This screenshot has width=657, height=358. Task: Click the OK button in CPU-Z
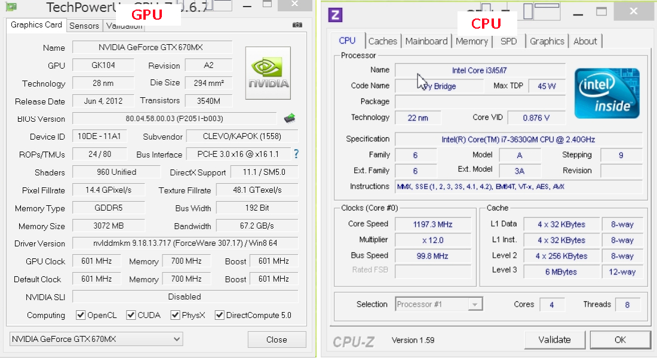[x=620, y=340]
